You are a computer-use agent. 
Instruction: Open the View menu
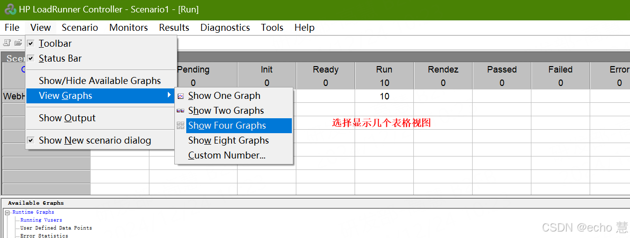point(40,28)
